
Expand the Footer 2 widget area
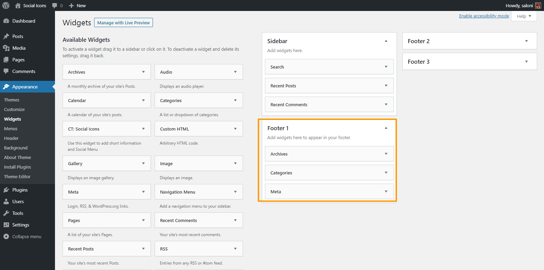click(526, 41)
